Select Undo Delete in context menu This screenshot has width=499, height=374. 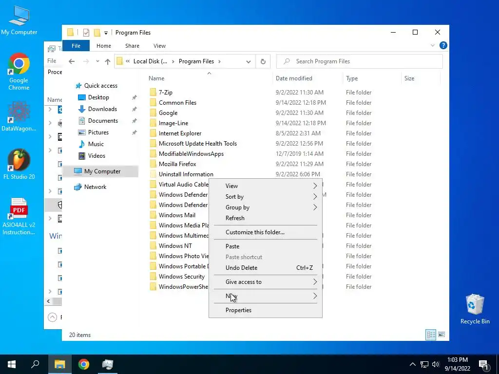266,268
